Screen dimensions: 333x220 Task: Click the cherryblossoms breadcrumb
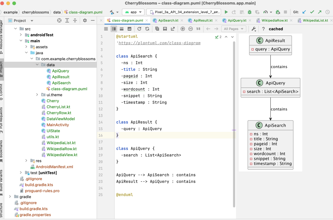(x=36, y=12)
